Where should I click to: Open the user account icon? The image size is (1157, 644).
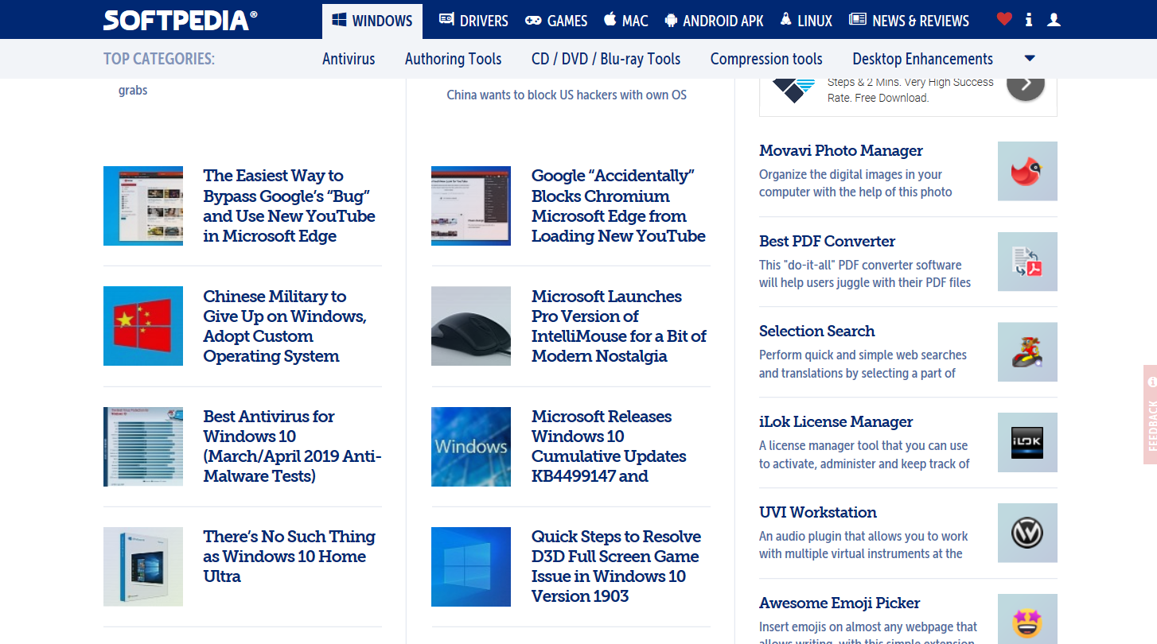(1054, 20)
